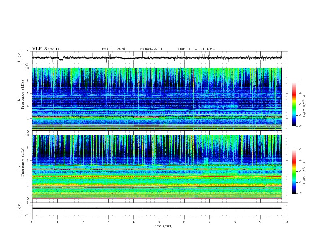
Task: Click the upper 'log(PSD)(V²/Hz)' colorbar label
Action: [305, 106]
